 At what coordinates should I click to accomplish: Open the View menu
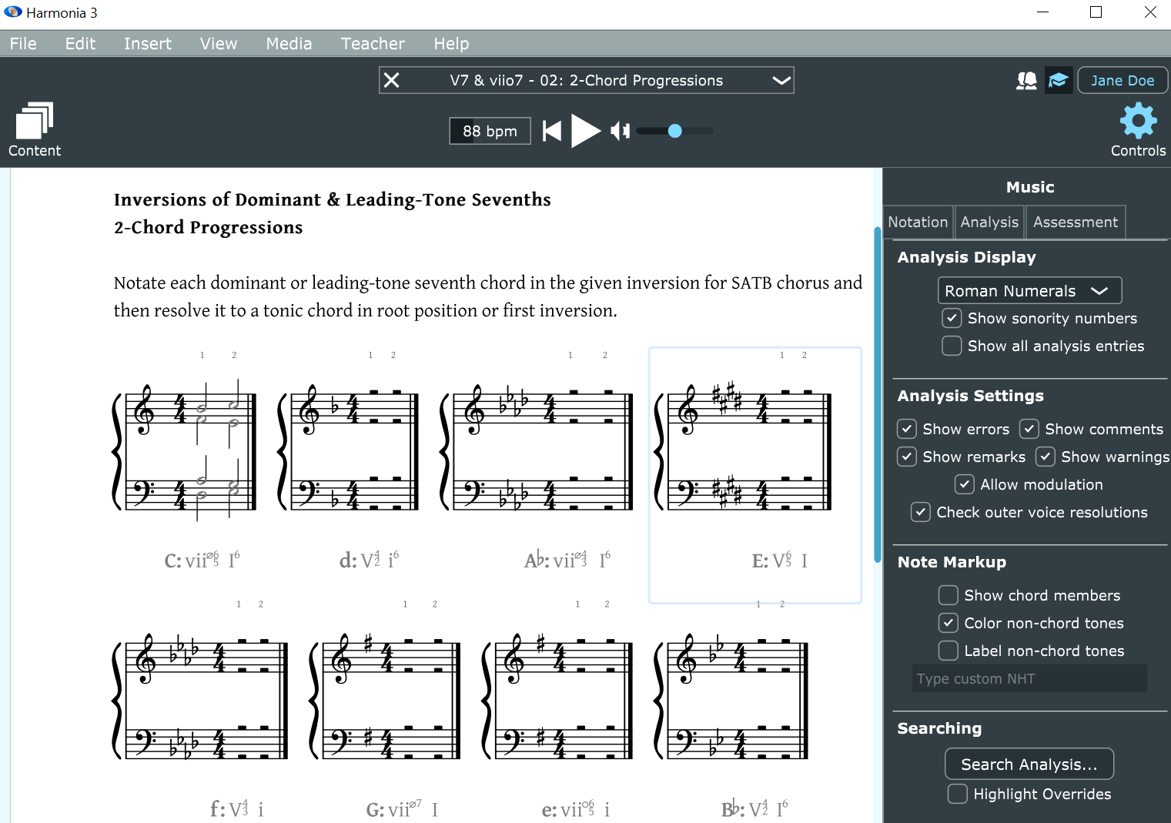219,44
